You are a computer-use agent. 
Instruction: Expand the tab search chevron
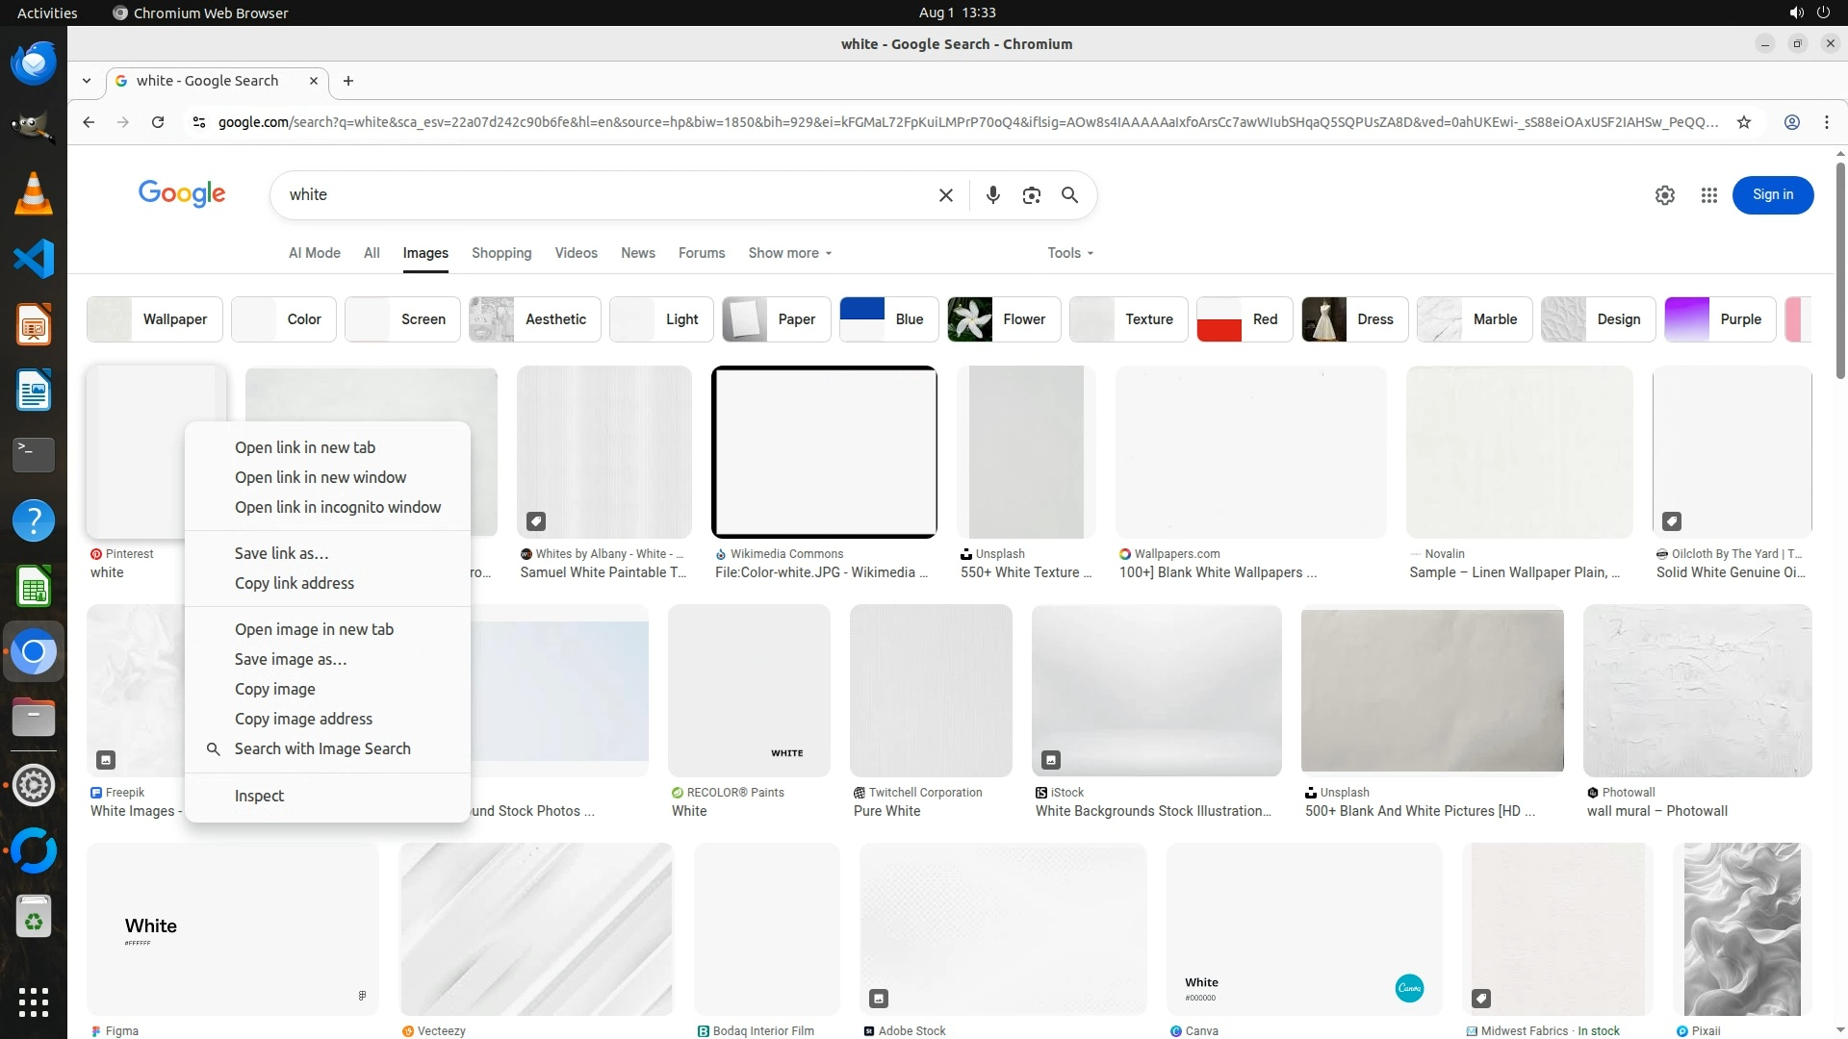pos(87,81)
